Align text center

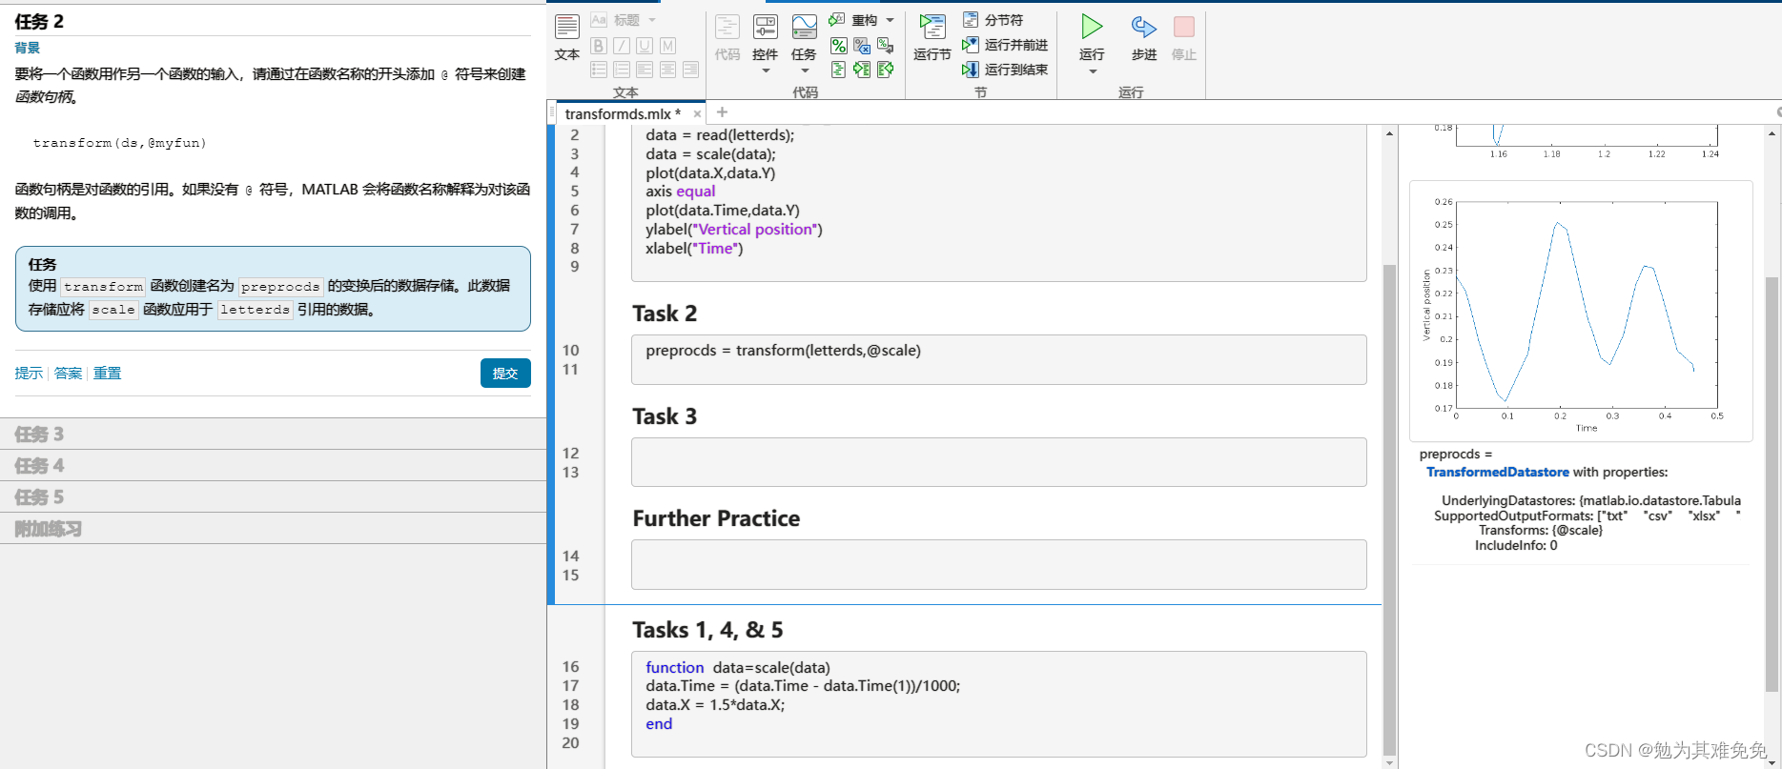point(667,70)
